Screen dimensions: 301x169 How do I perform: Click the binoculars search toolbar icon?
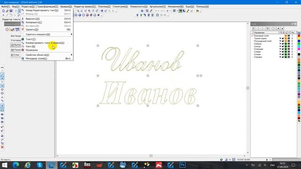pyautogui.click(x=198, y=11)
